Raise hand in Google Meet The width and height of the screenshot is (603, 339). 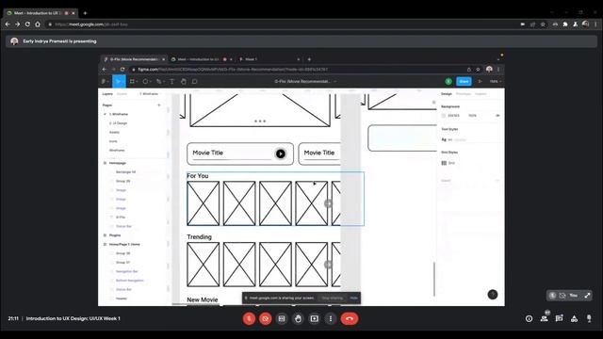[x=298, y=318]
